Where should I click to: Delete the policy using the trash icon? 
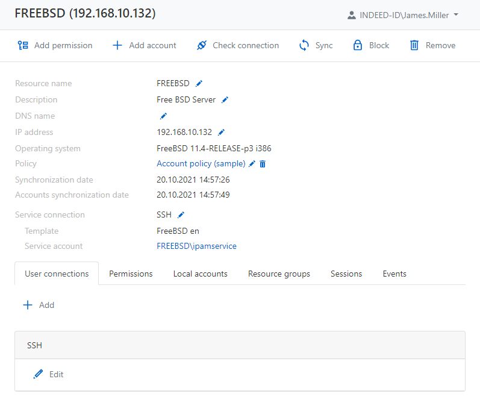[x=263, y=164]
